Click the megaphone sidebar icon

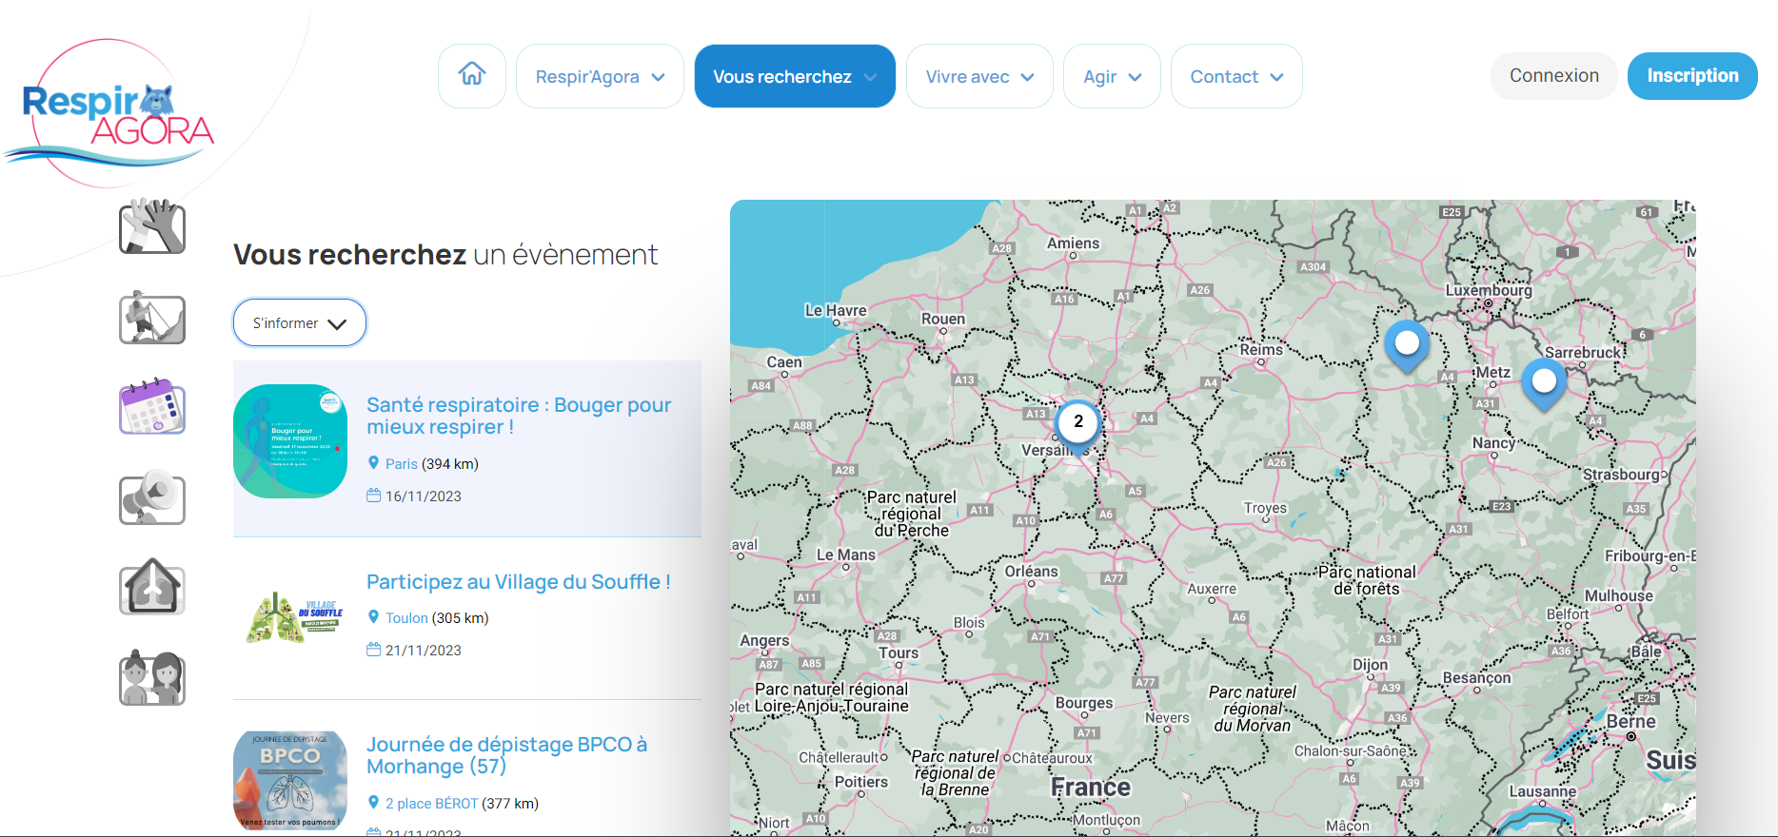152,497
